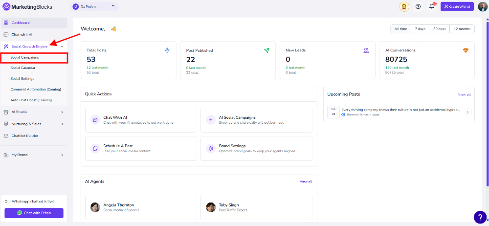Open the user profile avatar

click(x=483, y=6)
